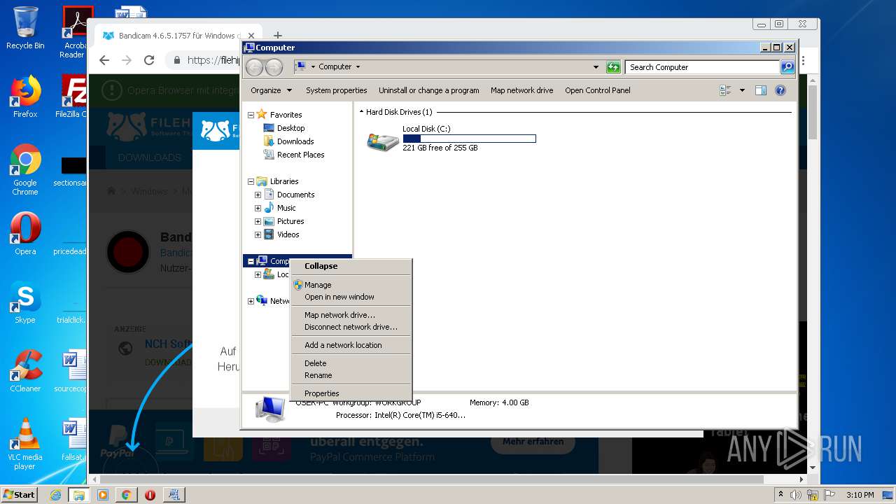Click the Start button
This screenshot has height=504, width=896.
pyautogui.click(x=20, y=494)
